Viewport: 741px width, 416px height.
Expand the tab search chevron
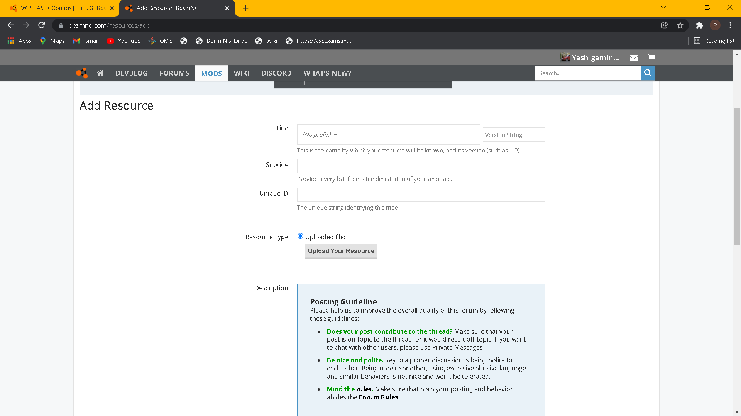tap(663, 7)
